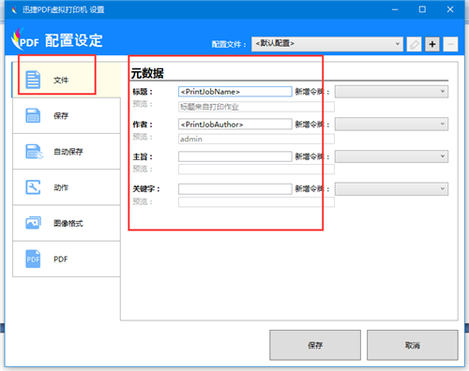Click the 图像格式 picture icon
Viewport: 469px width, 371px height.
tap(33, 223)
